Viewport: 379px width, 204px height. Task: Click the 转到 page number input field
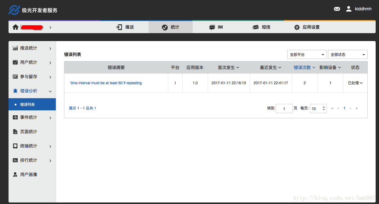tap(284, 109)
